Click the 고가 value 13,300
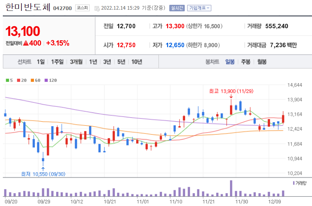312x206 pixels. [x=175, y=26]
